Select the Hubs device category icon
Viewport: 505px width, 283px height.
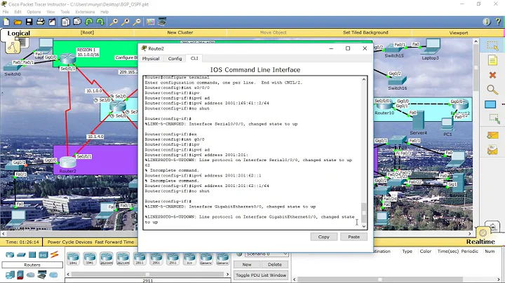32,255
